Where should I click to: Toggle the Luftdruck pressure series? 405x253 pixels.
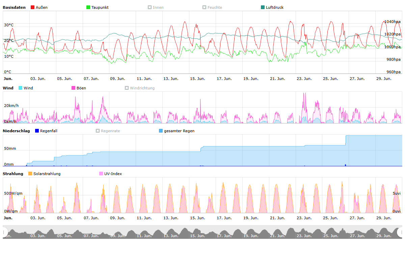(263, 7)
